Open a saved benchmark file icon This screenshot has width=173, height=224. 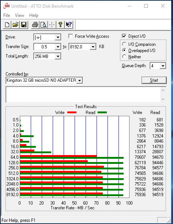pos(15,25)
